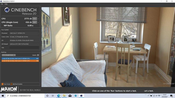Open the blue round app on taskbar
Image resolution: width=175 pixels, height=98 pixels.
76,96
